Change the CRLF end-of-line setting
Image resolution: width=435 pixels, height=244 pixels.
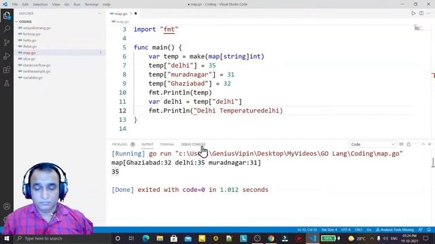pyautogui.click(x=358, y=230)
